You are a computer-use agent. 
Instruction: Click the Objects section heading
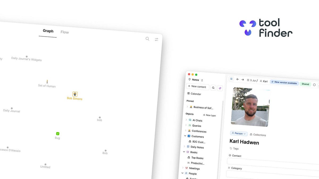[190, 114]
